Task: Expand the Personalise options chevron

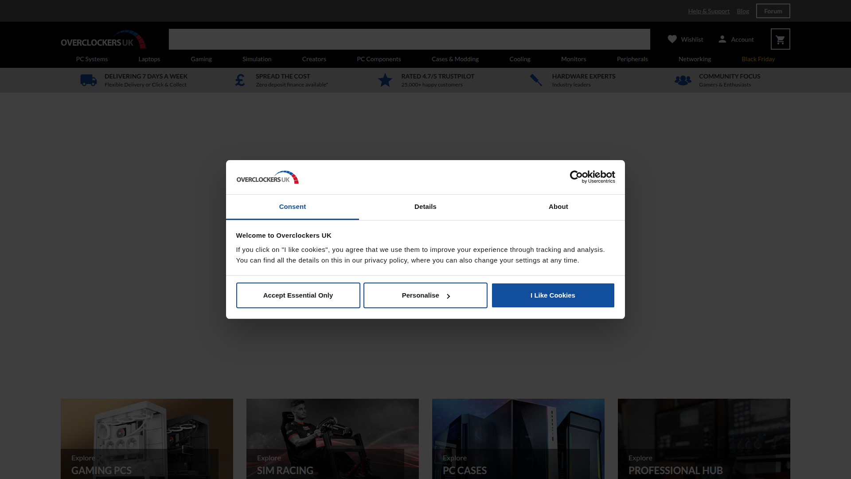Action: (449, 296)
